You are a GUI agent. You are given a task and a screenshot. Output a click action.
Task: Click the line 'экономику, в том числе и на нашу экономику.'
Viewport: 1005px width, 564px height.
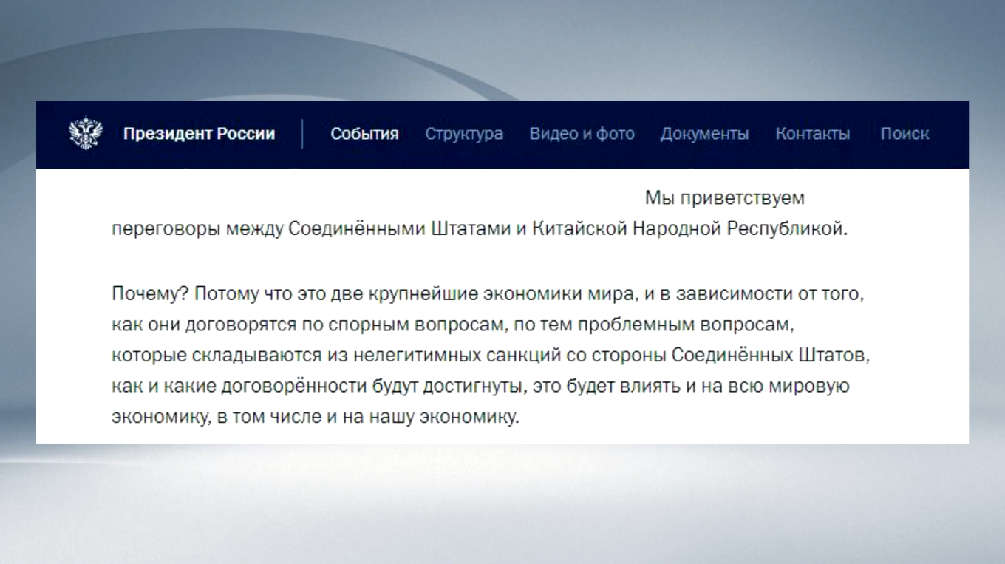[x=316, y=417]
